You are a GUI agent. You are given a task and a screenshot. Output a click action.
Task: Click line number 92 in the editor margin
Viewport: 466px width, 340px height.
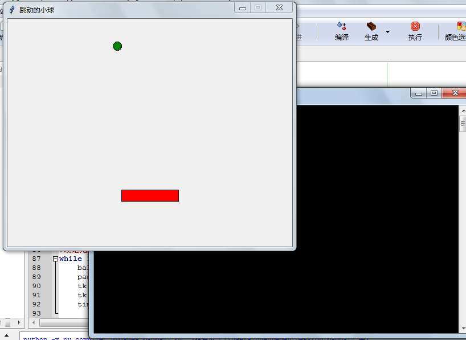pos(36,304)
